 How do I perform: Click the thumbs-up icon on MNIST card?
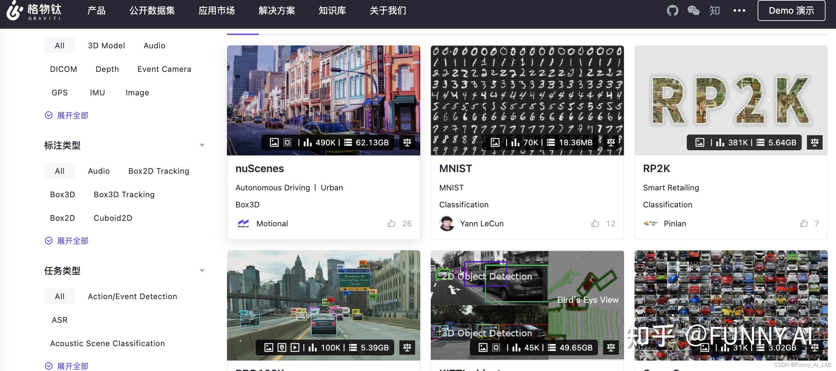(595, 223)
